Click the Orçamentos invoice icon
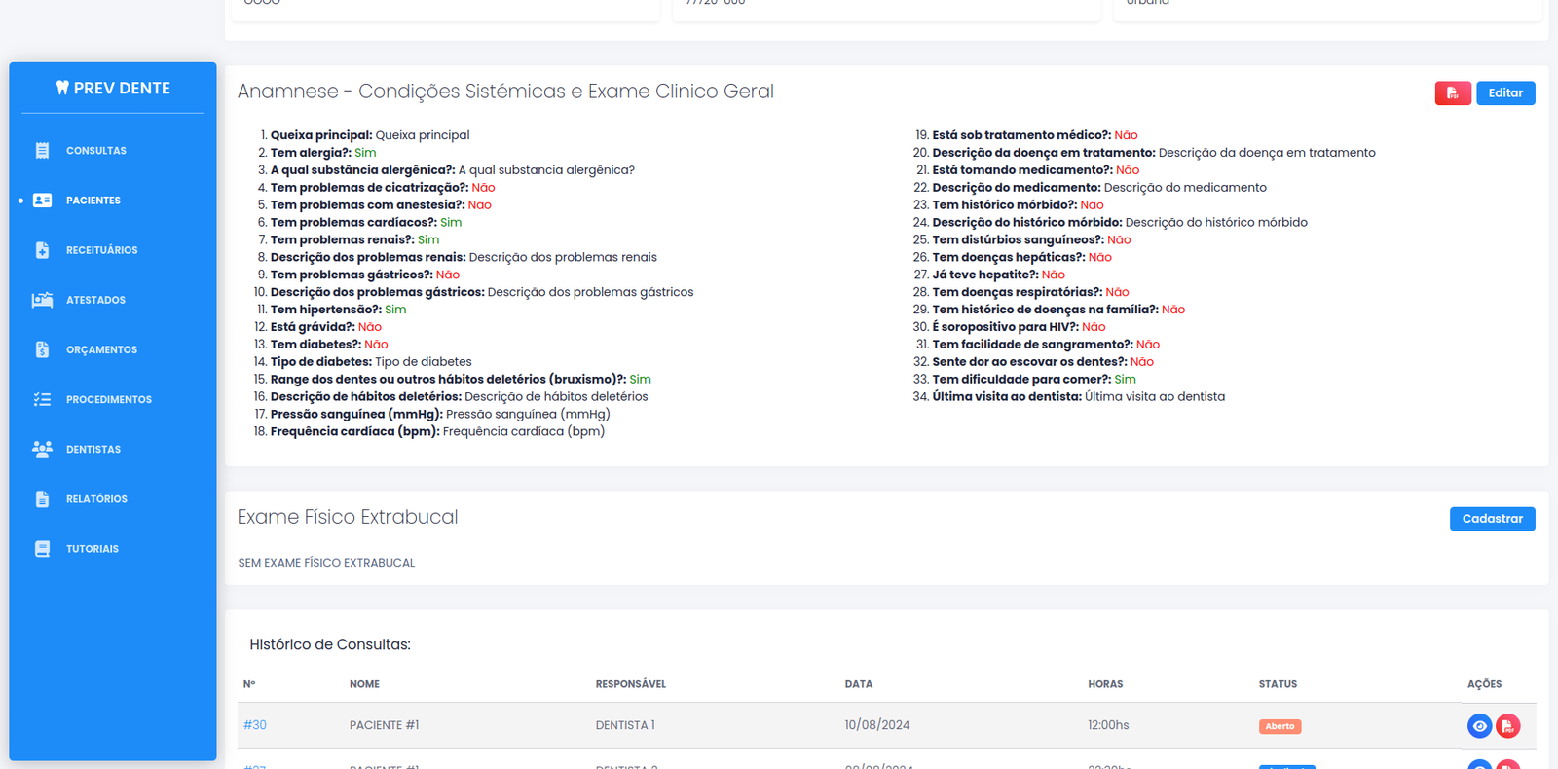Viewport: 1558px width, 769px height. tap(42, 349)
